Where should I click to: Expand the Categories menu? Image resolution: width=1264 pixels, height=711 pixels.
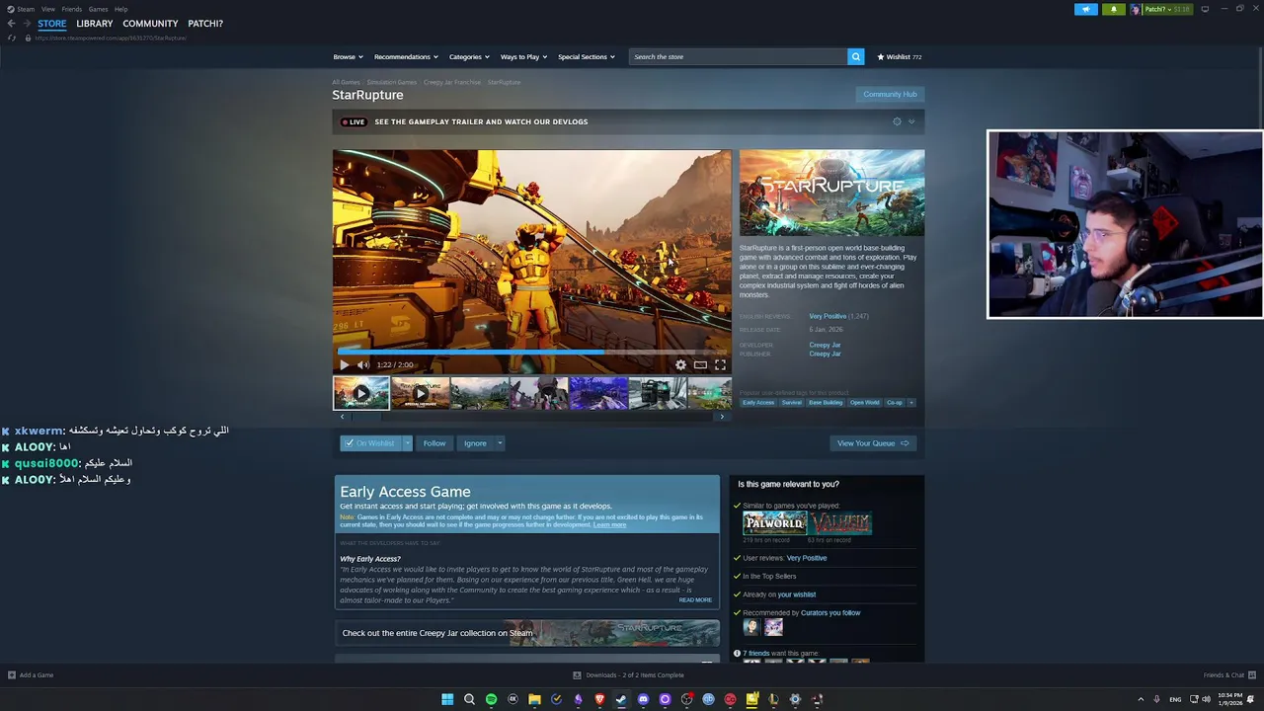469,56
